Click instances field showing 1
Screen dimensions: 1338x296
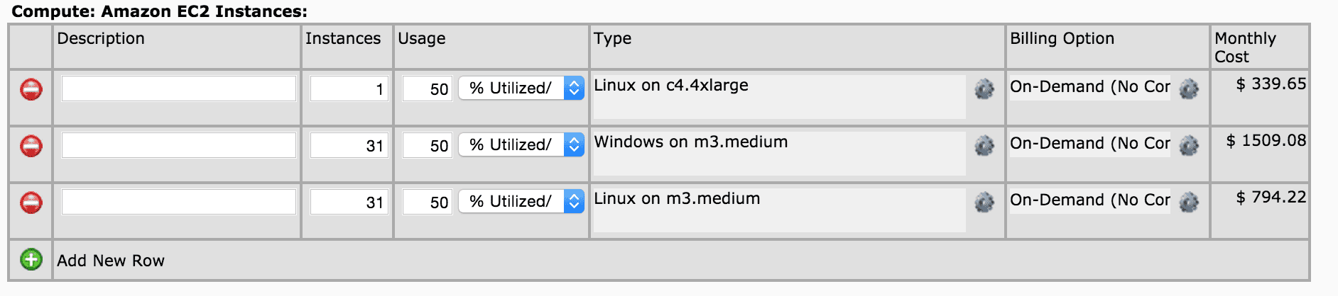[x=349, y=89]
